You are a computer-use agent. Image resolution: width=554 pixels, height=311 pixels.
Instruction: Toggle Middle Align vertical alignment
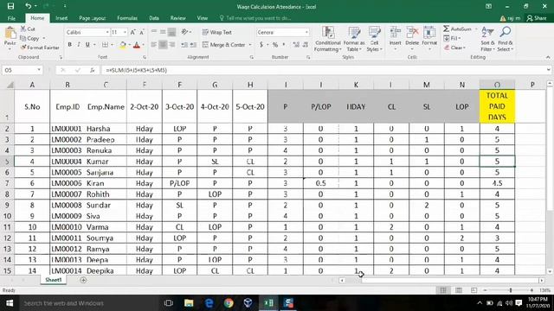coord(163,32)
